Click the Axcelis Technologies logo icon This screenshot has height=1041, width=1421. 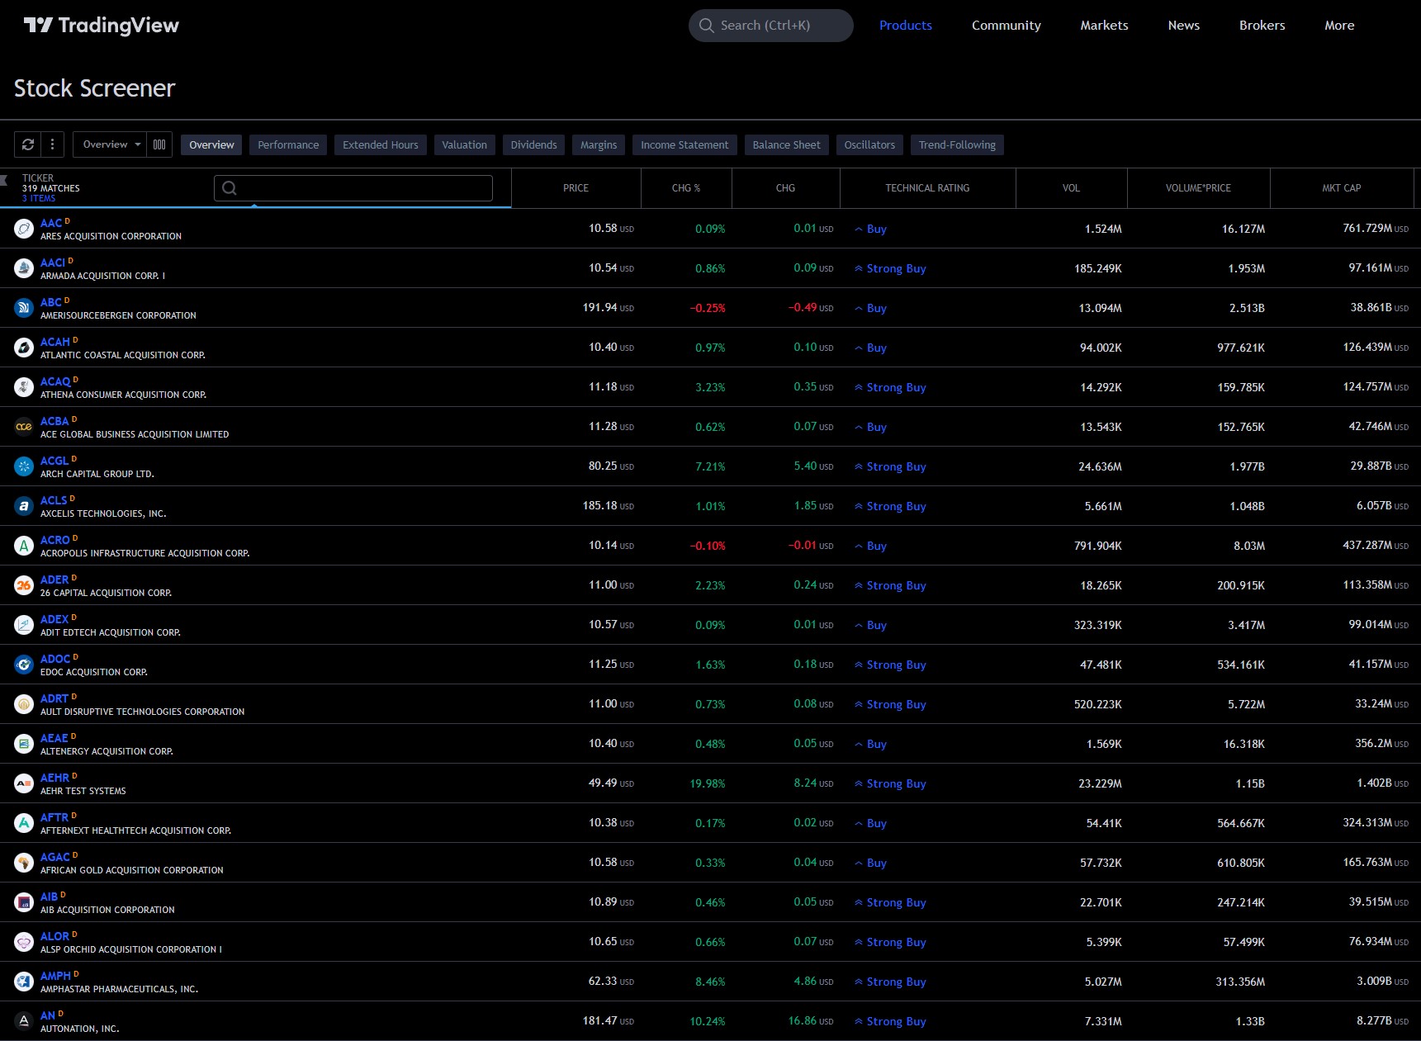(x=23, y=506)
